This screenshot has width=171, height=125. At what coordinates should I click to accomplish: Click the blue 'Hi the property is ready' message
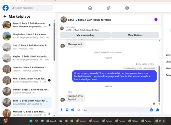114,76
